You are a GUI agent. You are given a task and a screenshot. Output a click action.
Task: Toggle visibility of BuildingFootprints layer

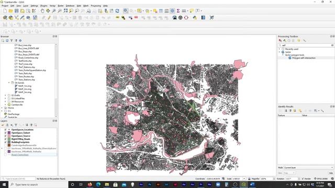pyautogui.click(x=6, y=142)
